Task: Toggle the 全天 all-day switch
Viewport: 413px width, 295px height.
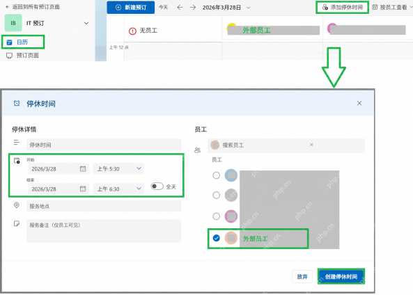Action: tap(157, 186)
